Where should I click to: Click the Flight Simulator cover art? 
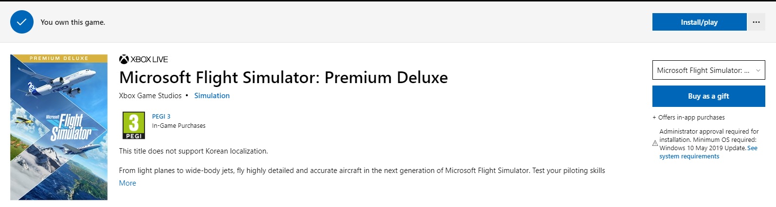pos(59,127)
